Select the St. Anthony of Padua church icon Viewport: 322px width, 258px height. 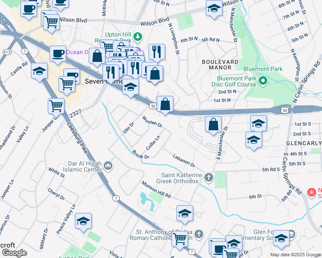[x=199, y=234]
